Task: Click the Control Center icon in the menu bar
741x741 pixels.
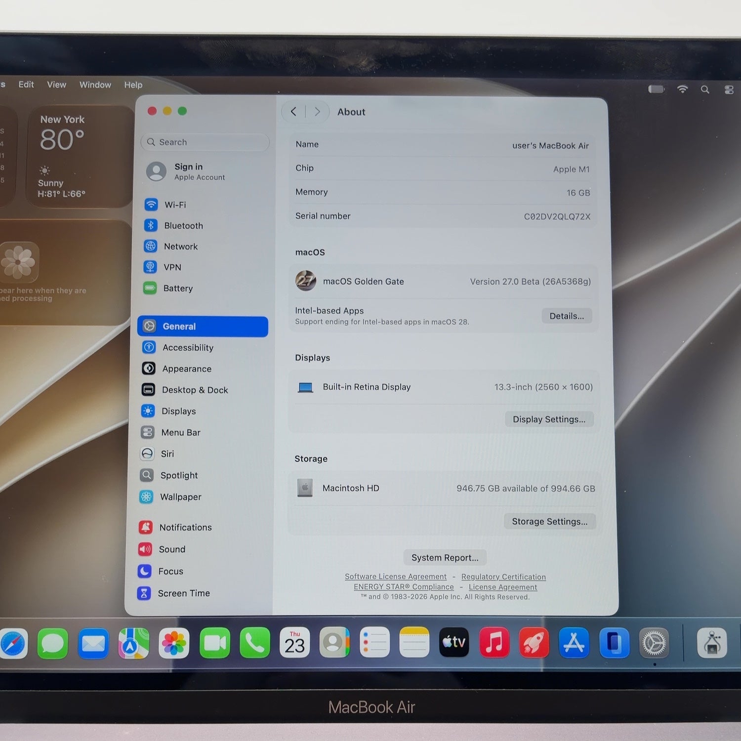Action: pos(729,90)
